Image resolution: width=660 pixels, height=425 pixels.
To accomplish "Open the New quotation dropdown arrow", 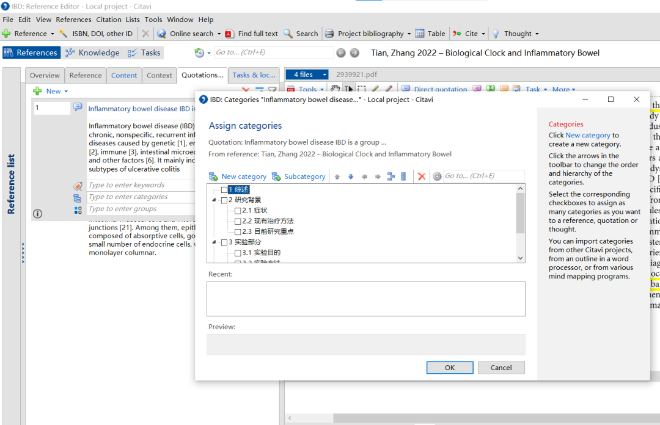I will click(66, 92).
